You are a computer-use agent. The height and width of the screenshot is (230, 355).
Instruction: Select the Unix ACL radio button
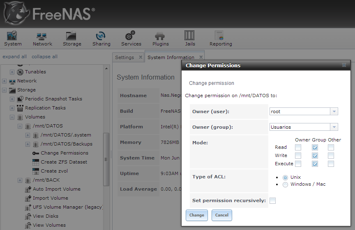pos(285,178)
